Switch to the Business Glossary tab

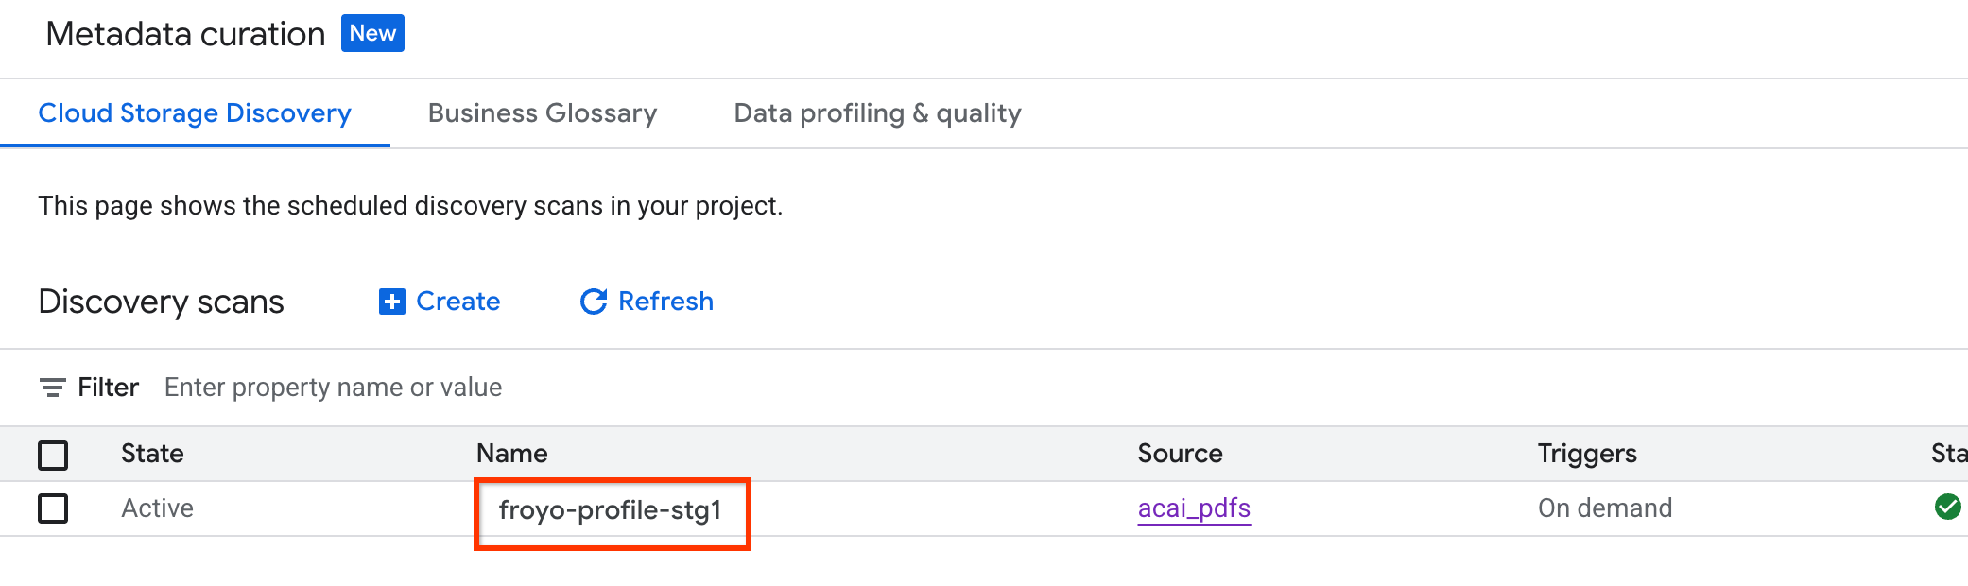click(542, 112)
